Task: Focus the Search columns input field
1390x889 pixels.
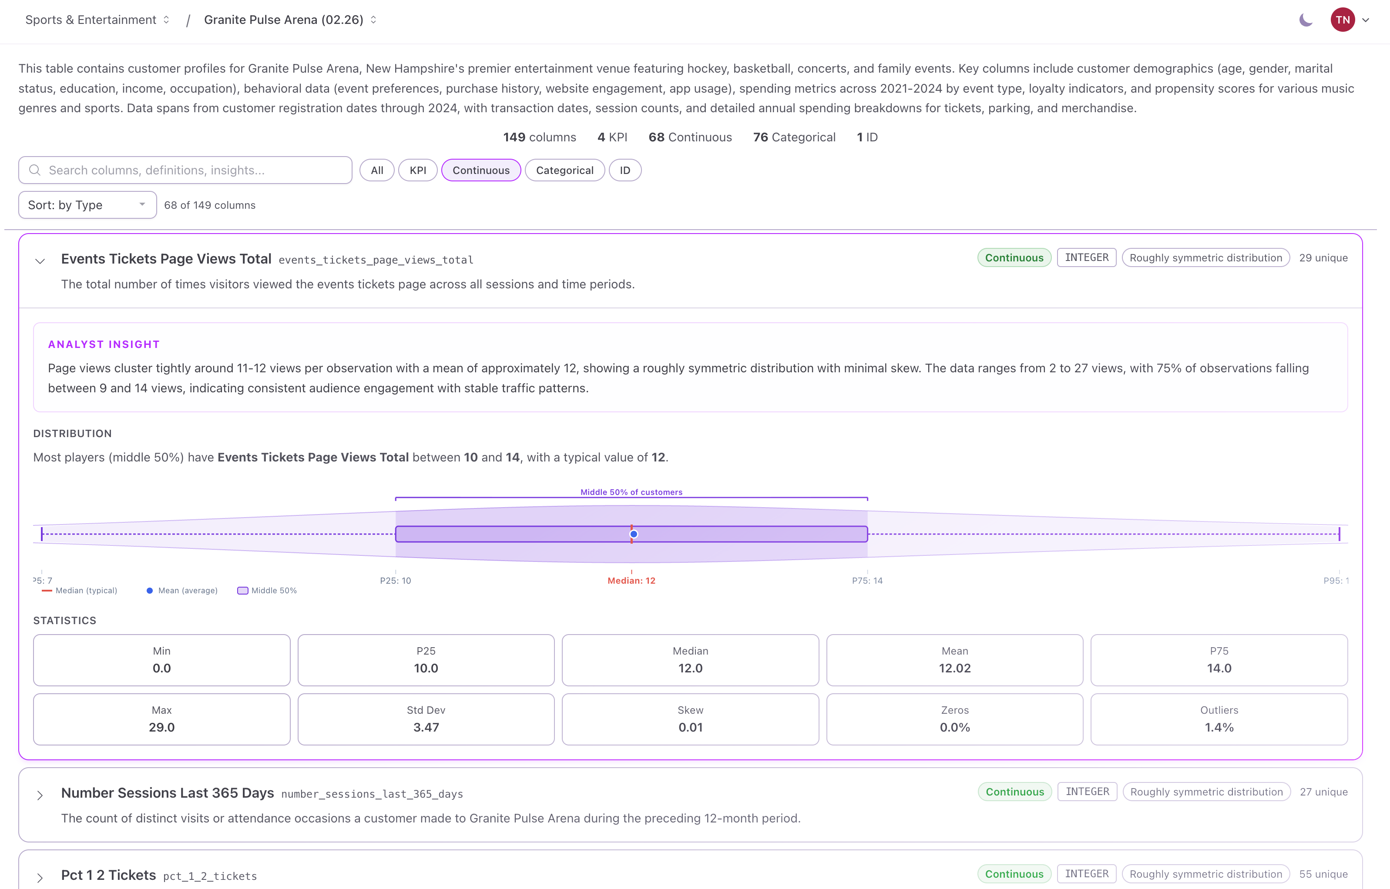Action: (185, 170)
